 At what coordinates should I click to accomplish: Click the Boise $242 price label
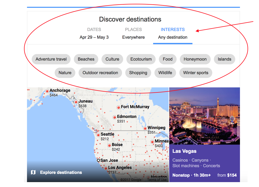click(x=116, y=149)
